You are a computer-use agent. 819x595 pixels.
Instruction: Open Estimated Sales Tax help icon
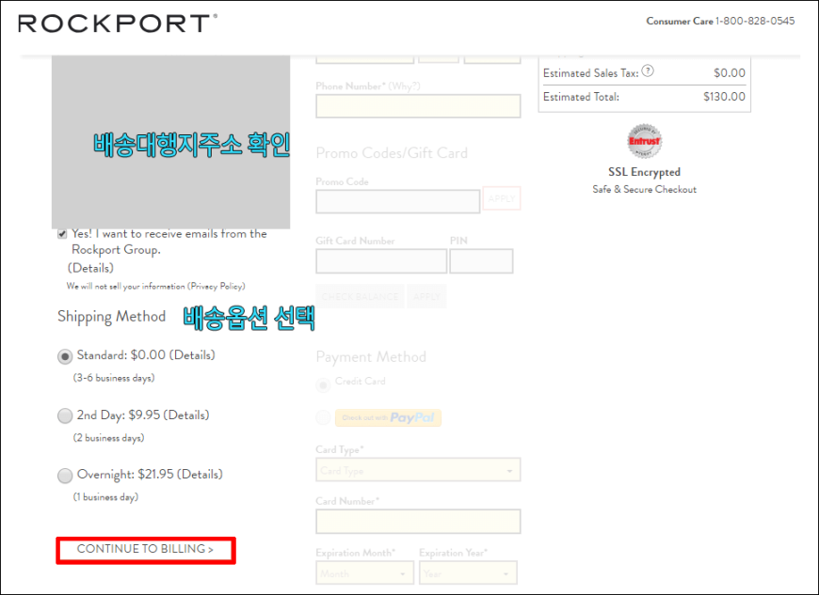[x=648, y=70]
